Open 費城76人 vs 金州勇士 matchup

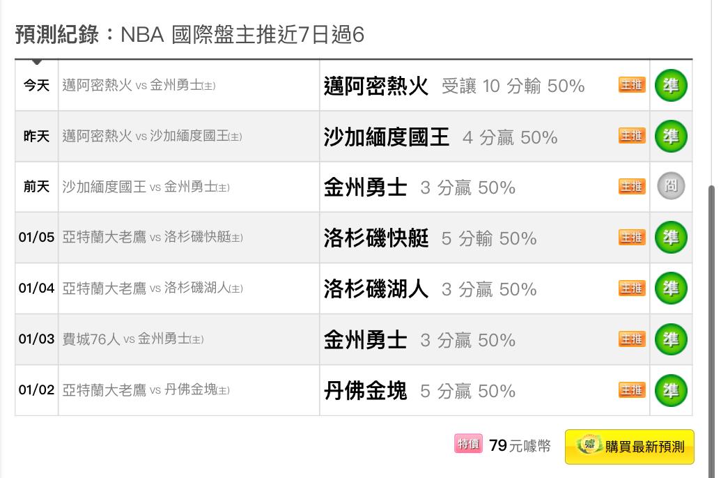click(x=133, y=339)
